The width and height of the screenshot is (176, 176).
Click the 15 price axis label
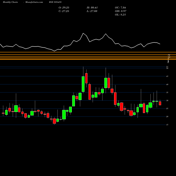pyautogui.click(x=167, y=125)
